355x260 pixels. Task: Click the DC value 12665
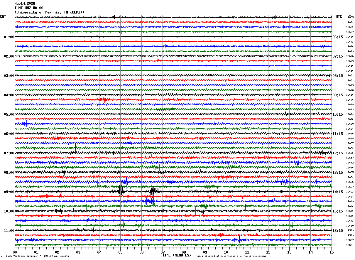point(350,37)
